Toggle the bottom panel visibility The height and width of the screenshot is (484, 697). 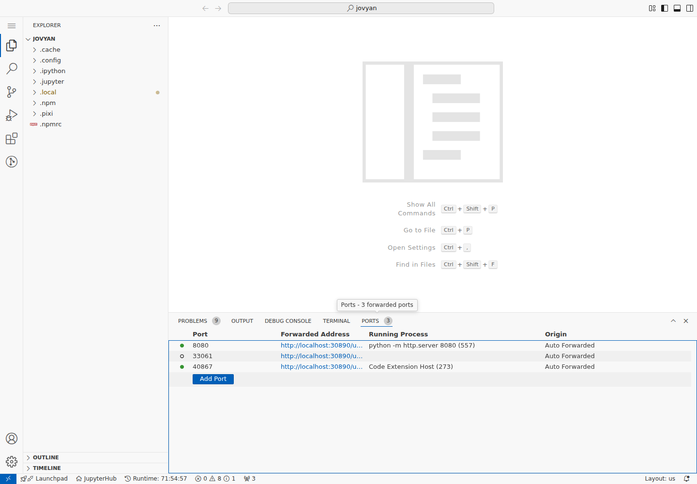[x=677, y=8]
